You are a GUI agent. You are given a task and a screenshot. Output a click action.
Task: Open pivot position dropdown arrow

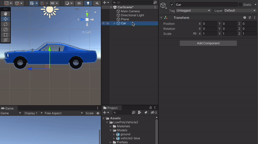[11, 3]
